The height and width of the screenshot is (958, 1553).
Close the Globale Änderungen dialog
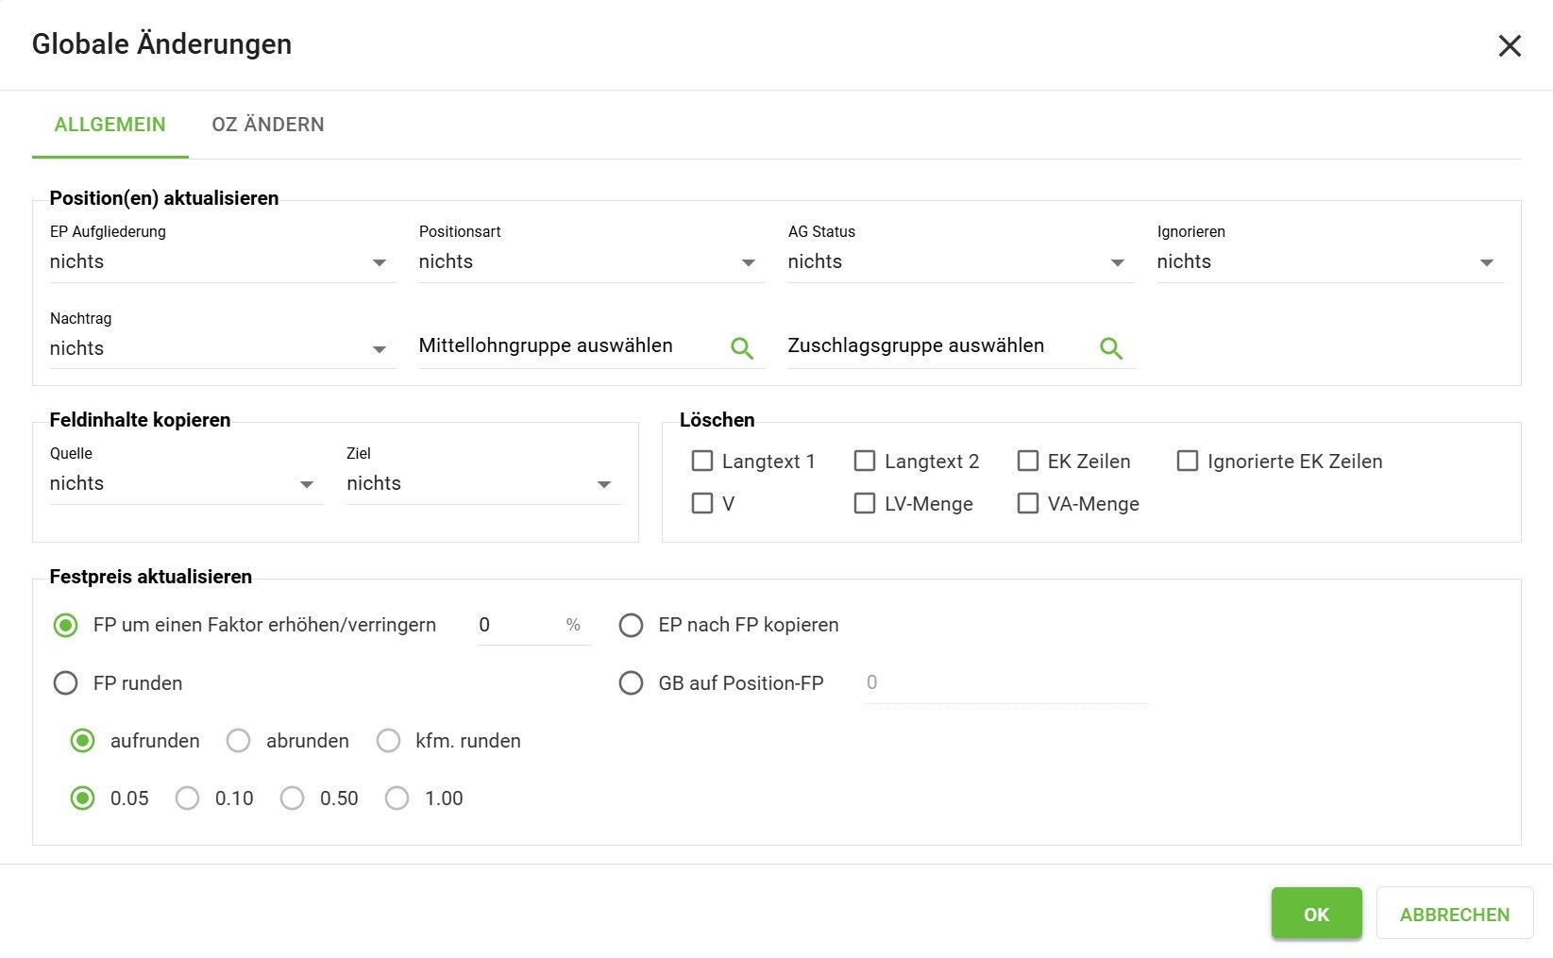click(x=1509, y=45)
